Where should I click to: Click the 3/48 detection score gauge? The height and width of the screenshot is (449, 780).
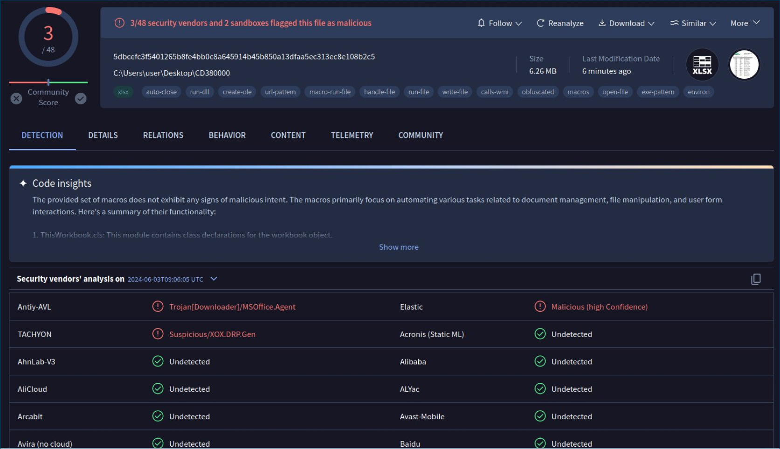click(48, 37)
